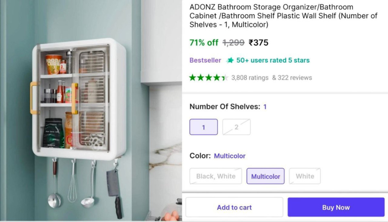Add the storage organizer to cart
The image size is (388, 222).
(x=234, y=207)
